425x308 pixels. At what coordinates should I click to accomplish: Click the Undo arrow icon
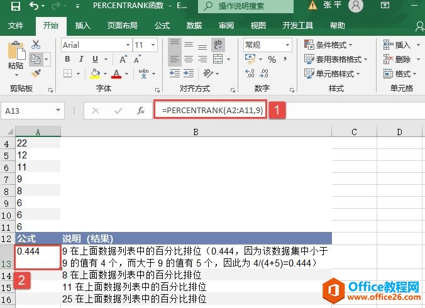point(34,6)
